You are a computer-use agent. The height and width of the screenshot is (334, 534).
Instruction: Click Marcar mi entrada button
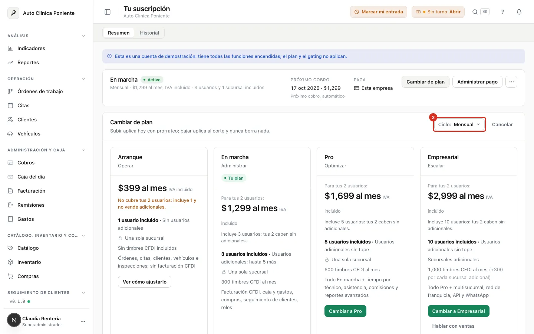pos(379,12)
